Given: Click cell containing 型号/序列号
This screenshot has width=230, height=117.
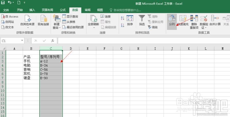Looking at the screenshot, I should (x=51, y=57).
